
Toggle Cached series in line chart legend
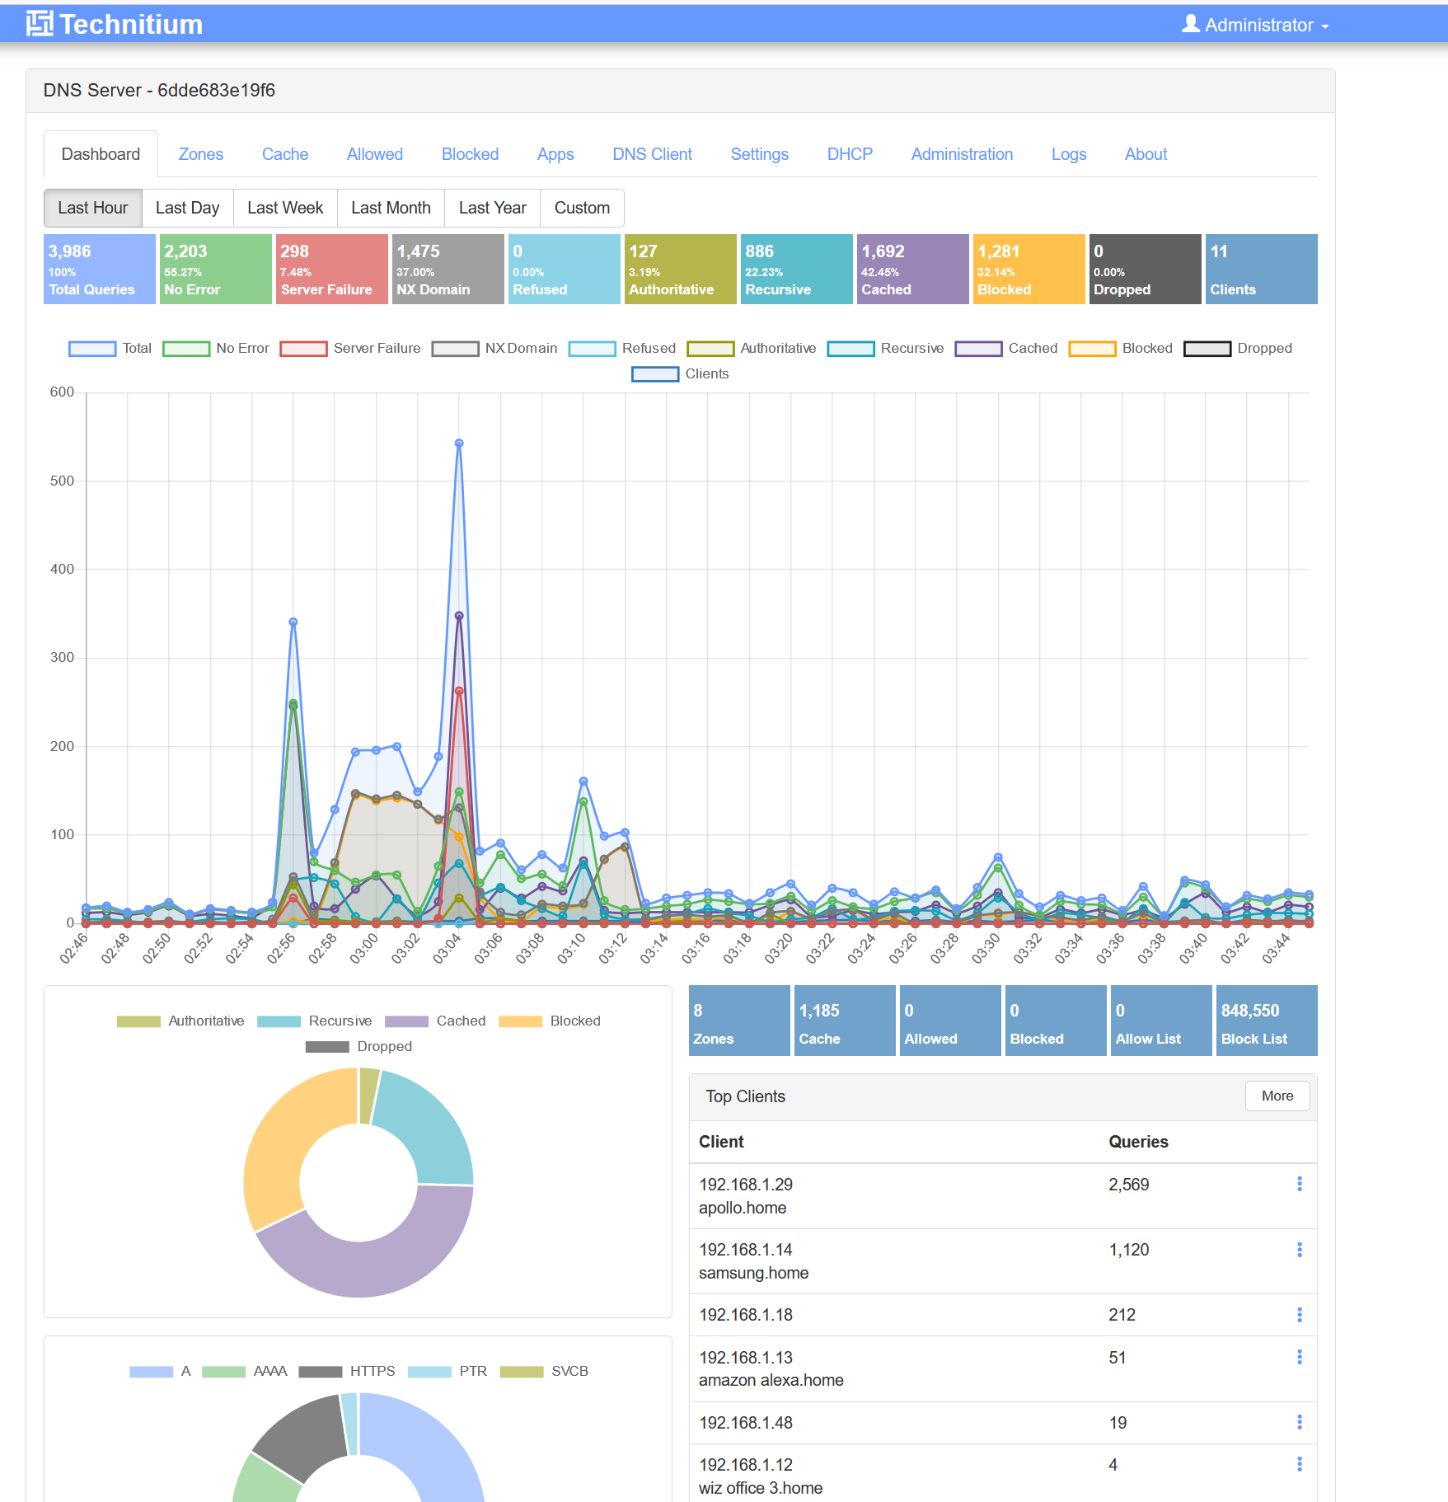click(x=1006, y=349)
